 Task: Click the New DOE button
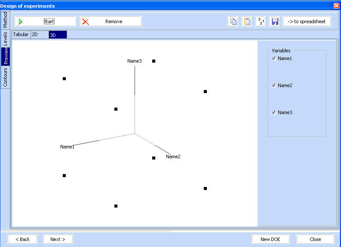[270, 239]
